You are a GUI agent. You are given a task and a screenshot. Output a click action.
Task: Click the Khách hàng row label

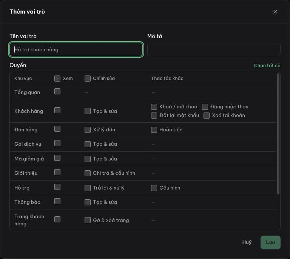pyautogui.click(x=29, y=111)
